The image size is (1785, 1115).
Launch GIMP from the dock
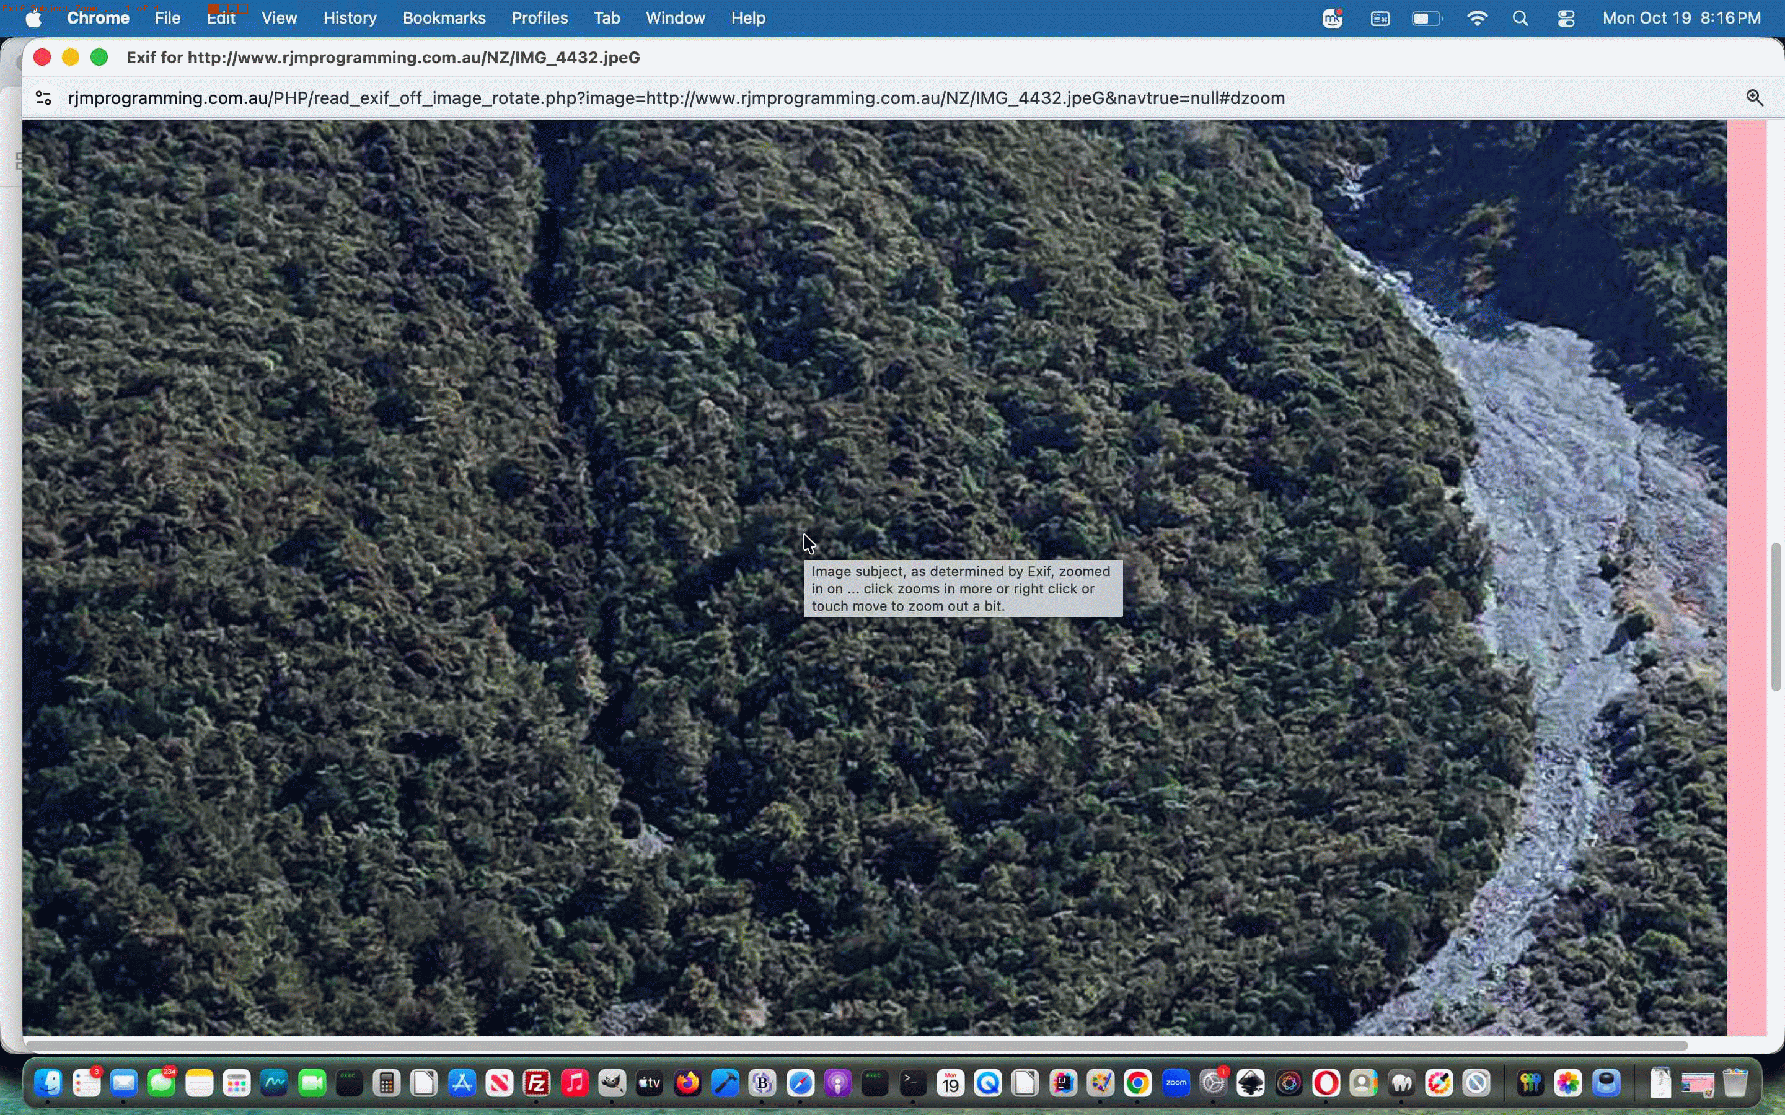[612, 1083]
